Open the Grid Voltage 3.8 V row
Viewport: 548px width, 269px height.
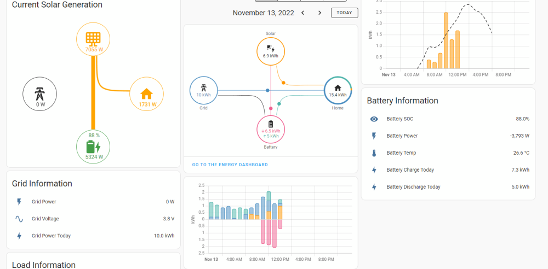coord(93,219)
